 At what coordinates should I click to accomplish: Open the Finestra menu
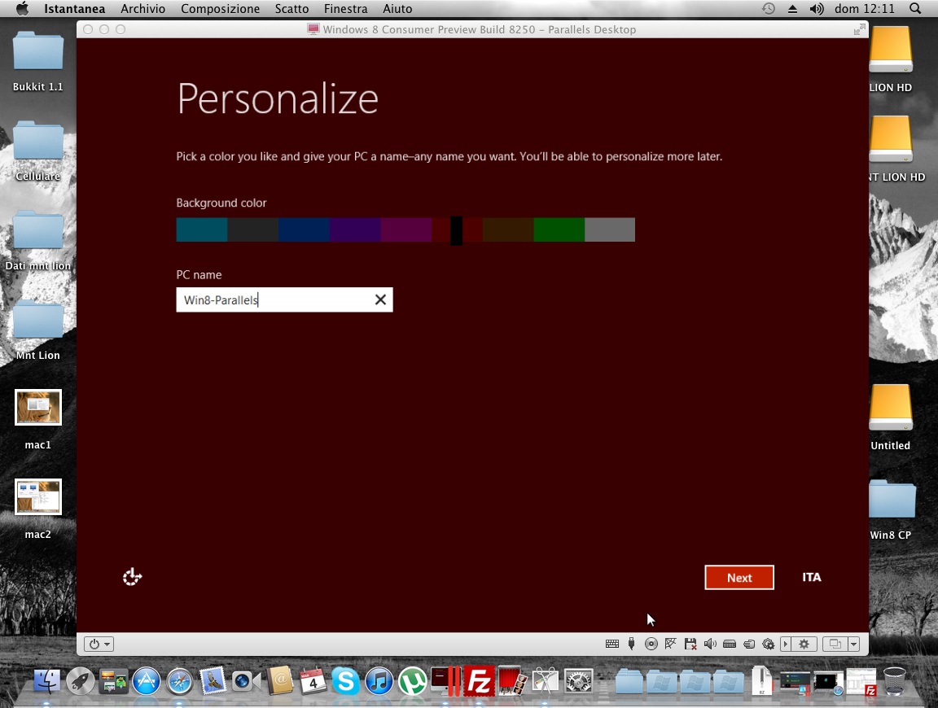point(346,8)
